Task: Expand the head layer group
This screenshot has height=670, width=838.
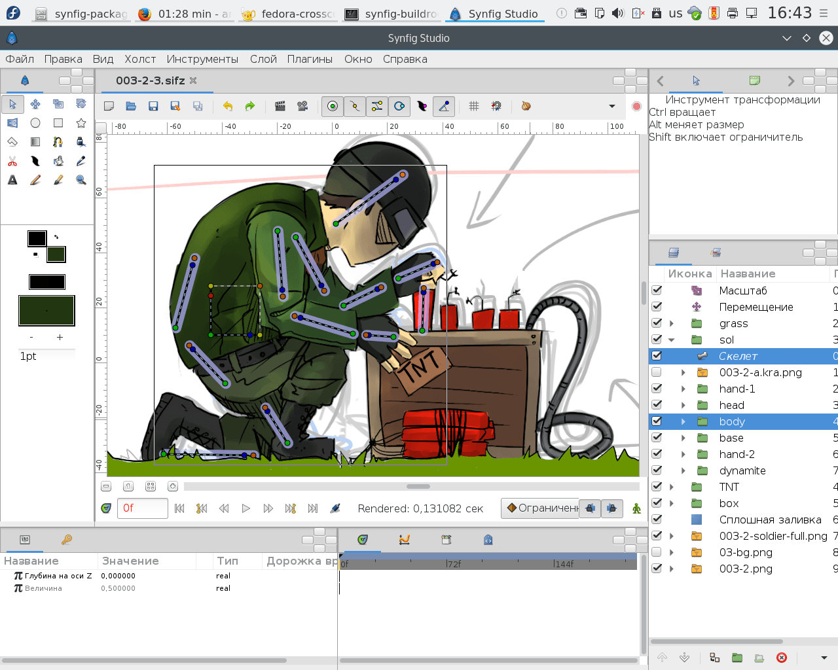Action: point(683,405)
